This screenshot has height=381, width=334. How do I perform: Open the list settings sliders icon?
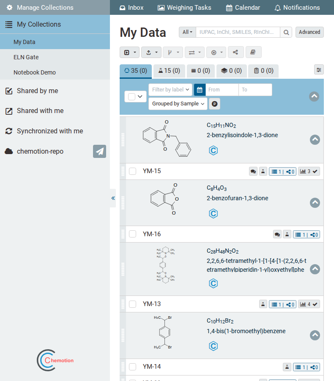pos(319,70)
